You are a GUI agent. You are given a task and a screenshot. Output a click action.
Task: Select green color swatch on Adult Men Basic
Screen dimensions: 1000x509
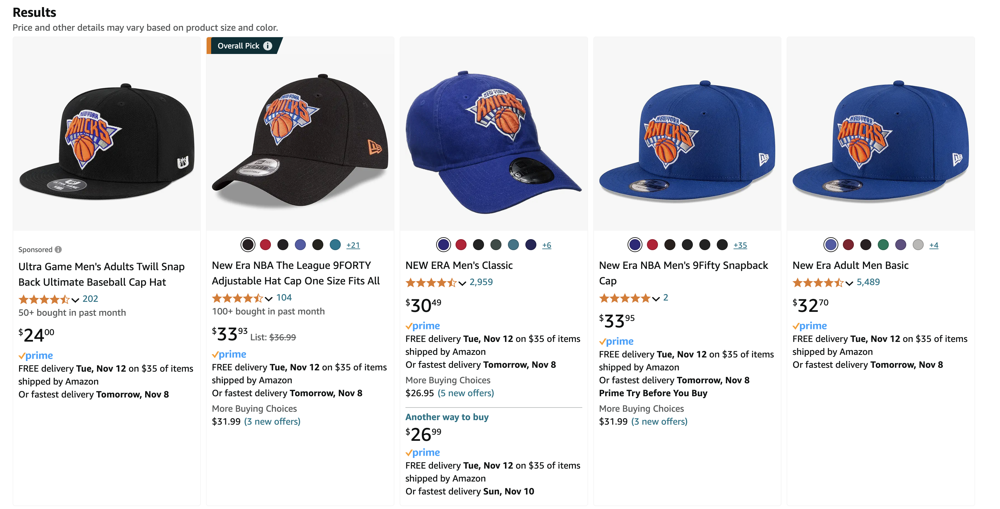pos(883,245)
